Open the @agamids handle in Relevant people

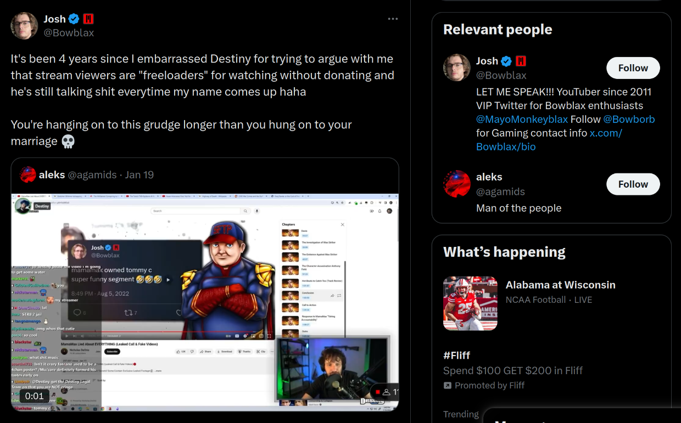501,191
